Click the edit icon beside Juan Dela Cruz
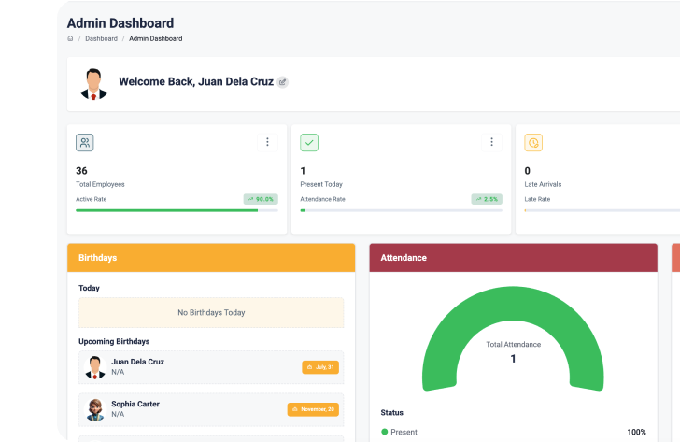 click(x=283, y=82)
